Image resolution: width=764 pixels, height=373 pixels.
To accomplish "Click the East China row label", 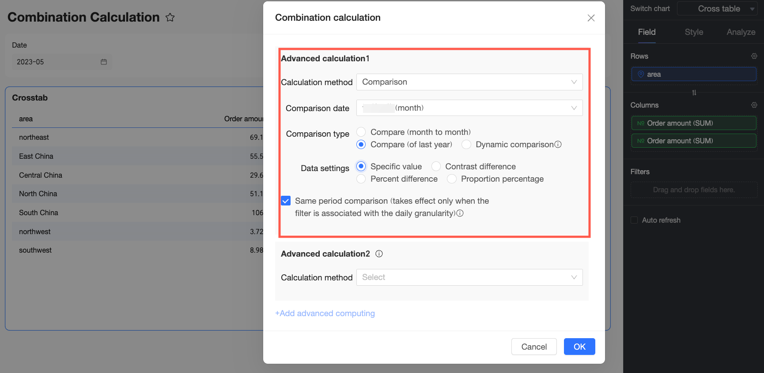I will click(36, 157).
